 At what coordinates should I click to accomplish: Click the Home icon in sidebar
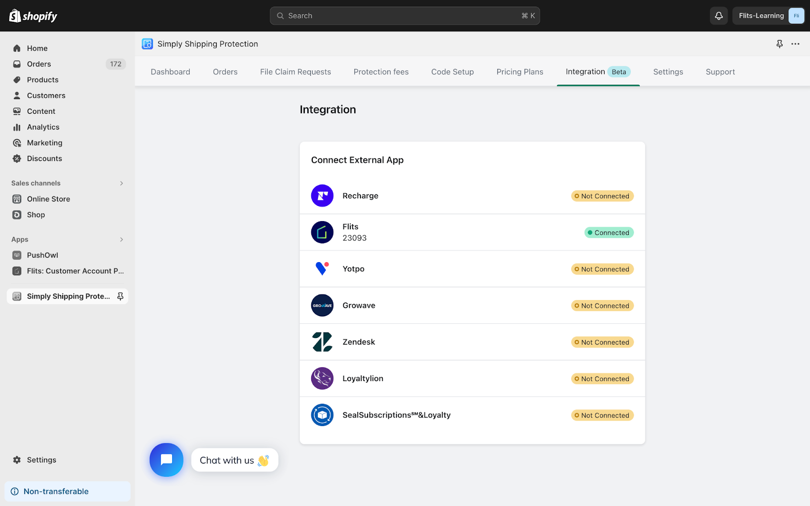pos(17,48)
